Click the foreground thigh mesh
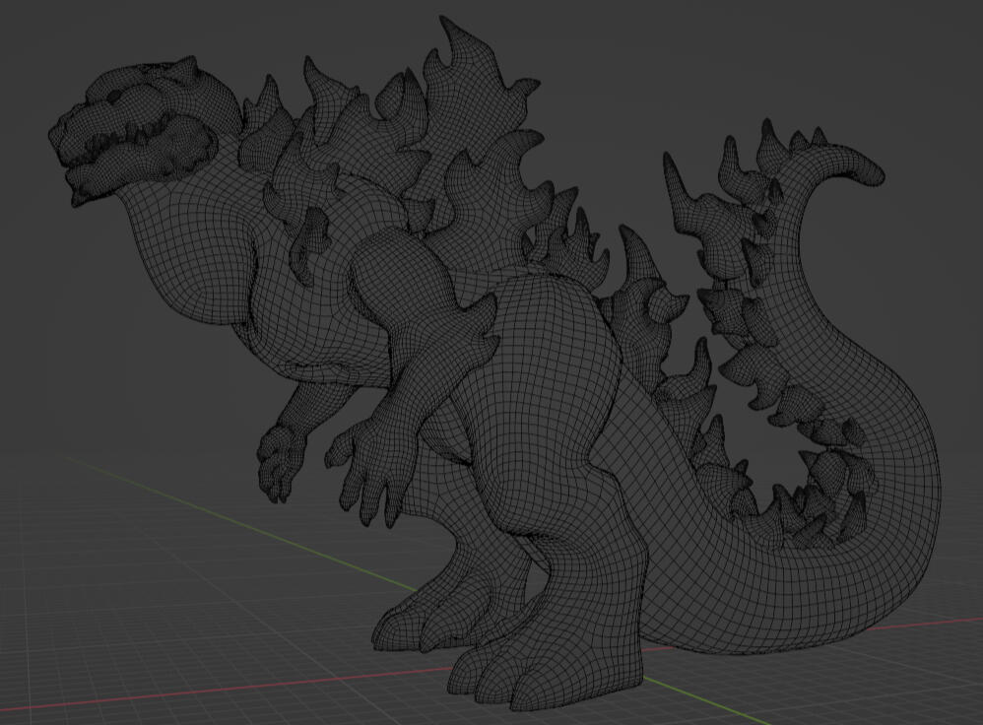Image resolution: width=983 pixels, height=725 pixels. coord(552,394)
